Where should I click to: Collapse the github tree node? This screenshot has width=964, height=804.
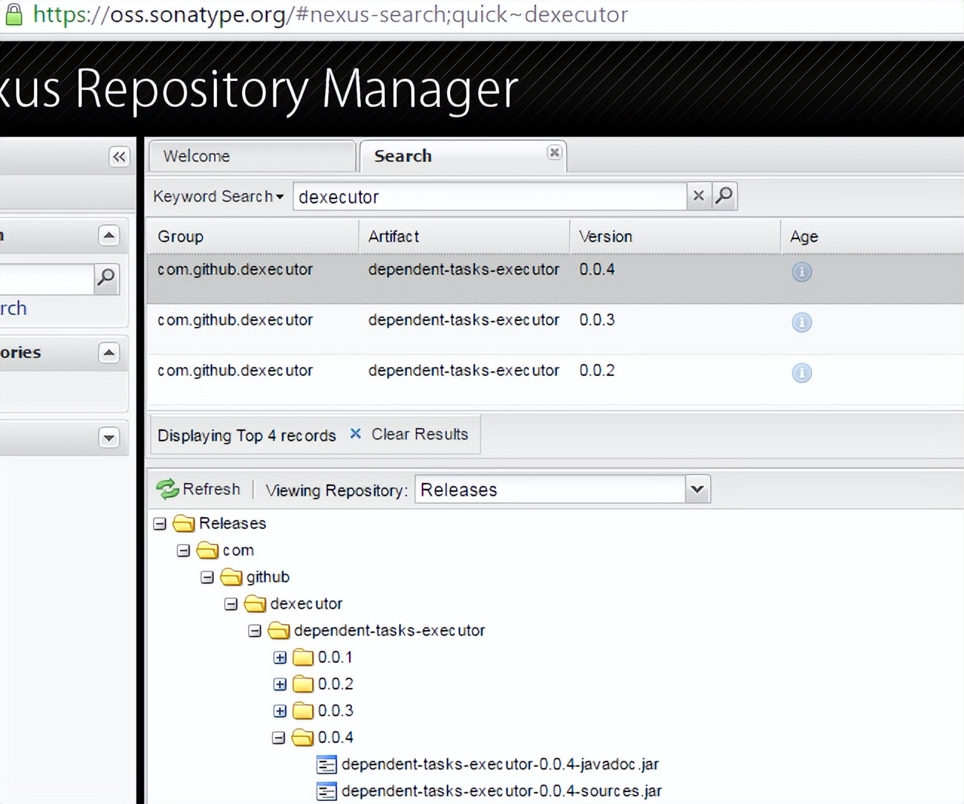(207, 577)
